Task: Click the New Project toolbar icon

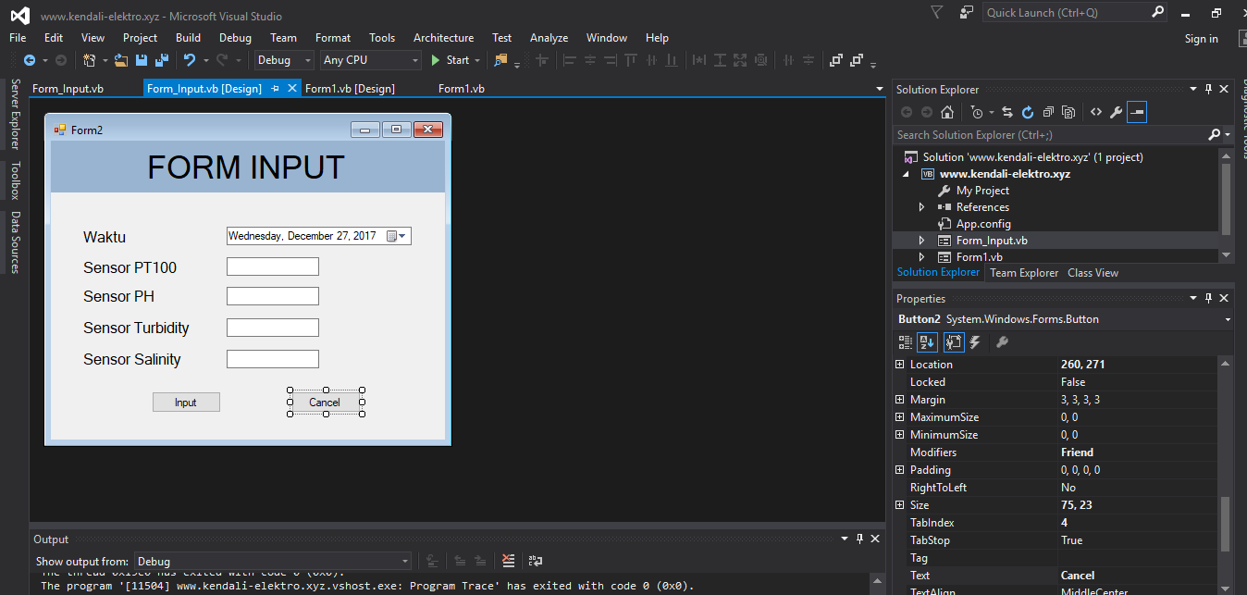Action: [x=89, y=60]
